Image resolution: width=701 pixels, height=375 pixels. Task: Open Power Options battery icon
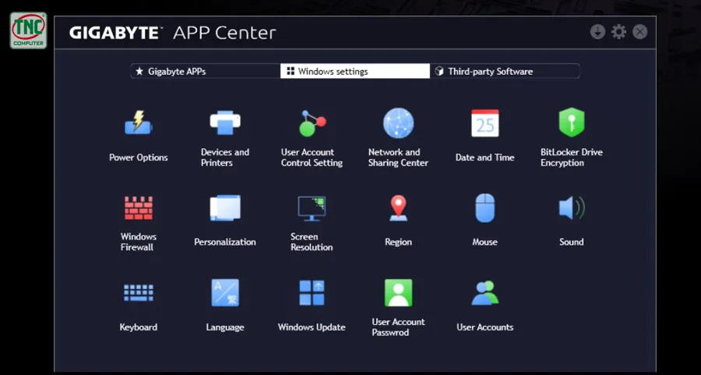pos(138,122)
